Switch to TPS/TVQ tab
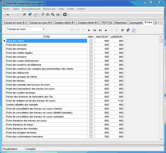 106,23
